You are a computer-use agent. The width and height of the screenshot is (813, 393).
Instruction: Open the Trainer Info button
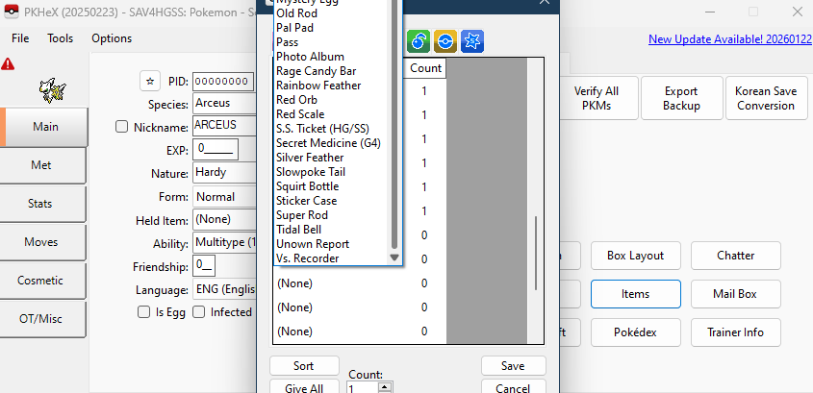point(736,332)
